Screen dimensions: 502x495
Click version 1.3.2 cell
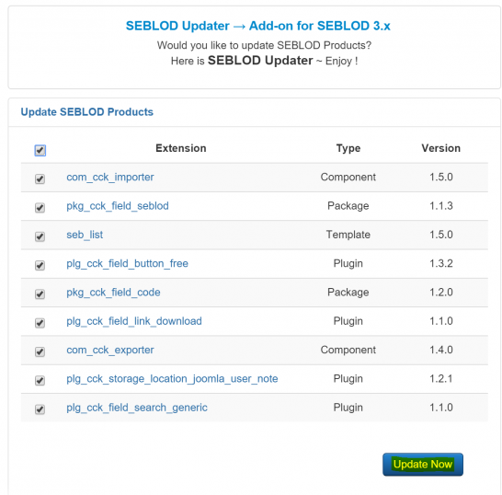tap(440, 264)
